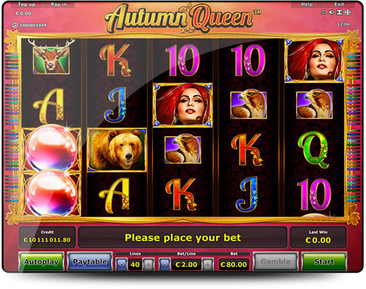Screen dimensions: 366x289
Task: Click the bear symbol on the second reel
Action: pos(117,150)
